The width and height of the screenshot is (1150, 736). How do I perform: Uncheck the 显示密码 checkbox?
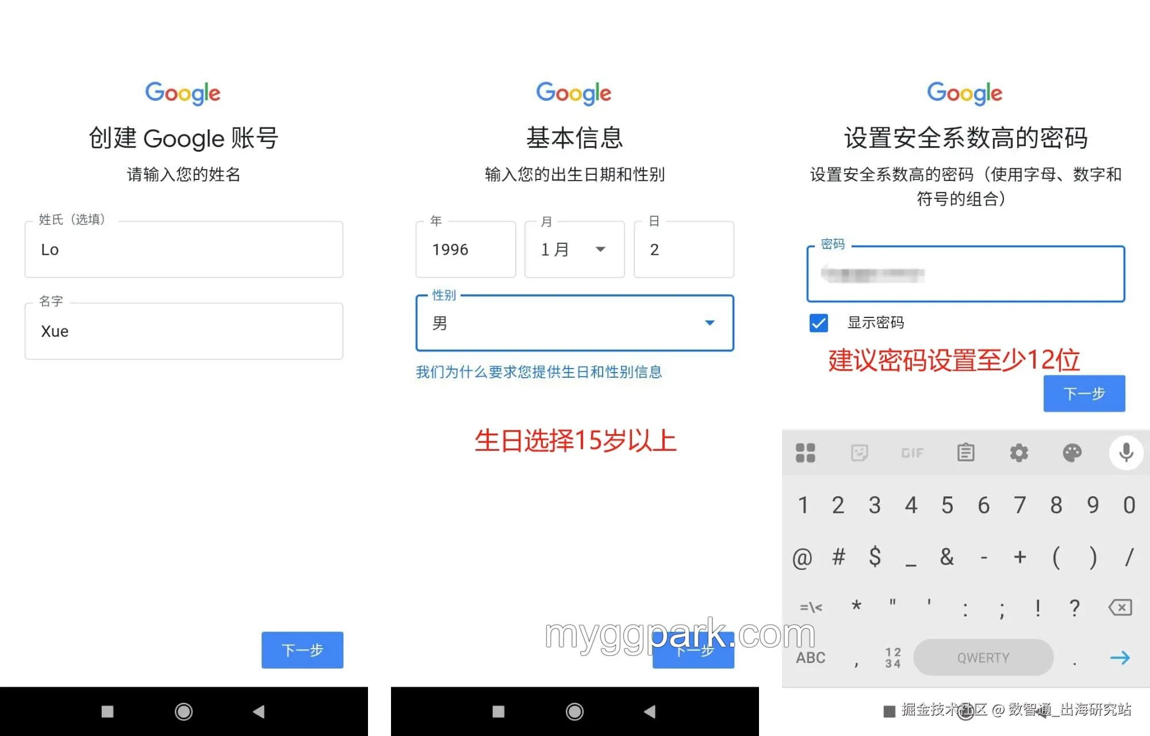tap(818, 323)
